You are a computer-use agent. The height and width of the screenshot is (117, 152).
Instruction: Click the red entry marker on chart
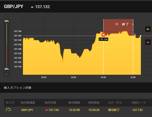(x=103, y=34)
